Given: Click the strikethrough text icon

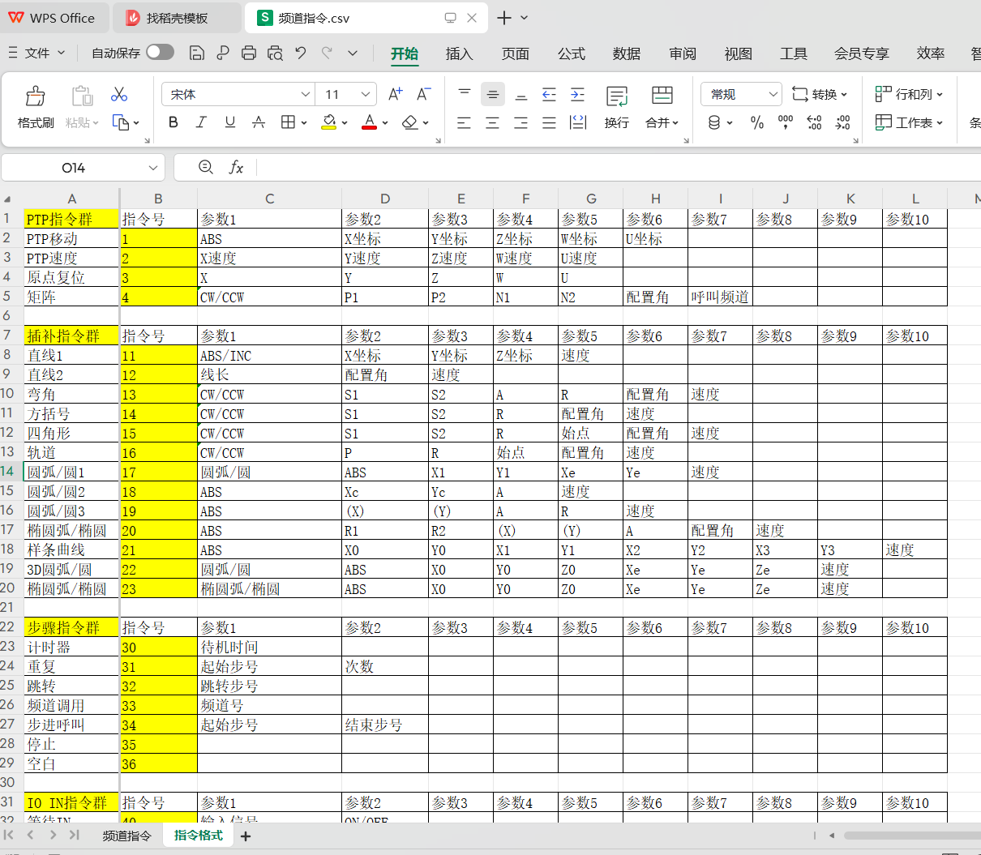Looking at the screenshot, I should [x=259, y=122].
